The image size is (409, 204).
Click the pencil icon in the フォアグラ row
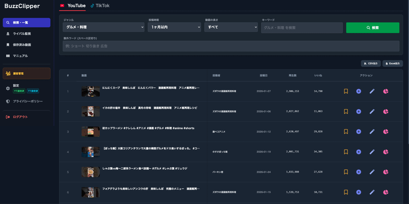point(372,192)
